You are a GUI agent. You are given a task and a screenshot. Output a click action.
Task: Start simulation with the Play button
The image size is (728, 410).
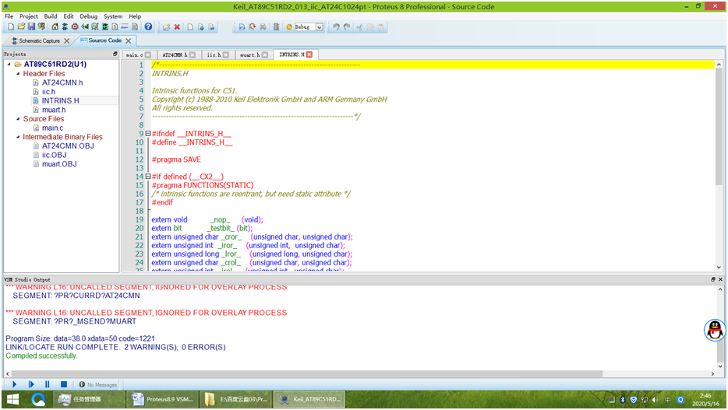point(14,384)
